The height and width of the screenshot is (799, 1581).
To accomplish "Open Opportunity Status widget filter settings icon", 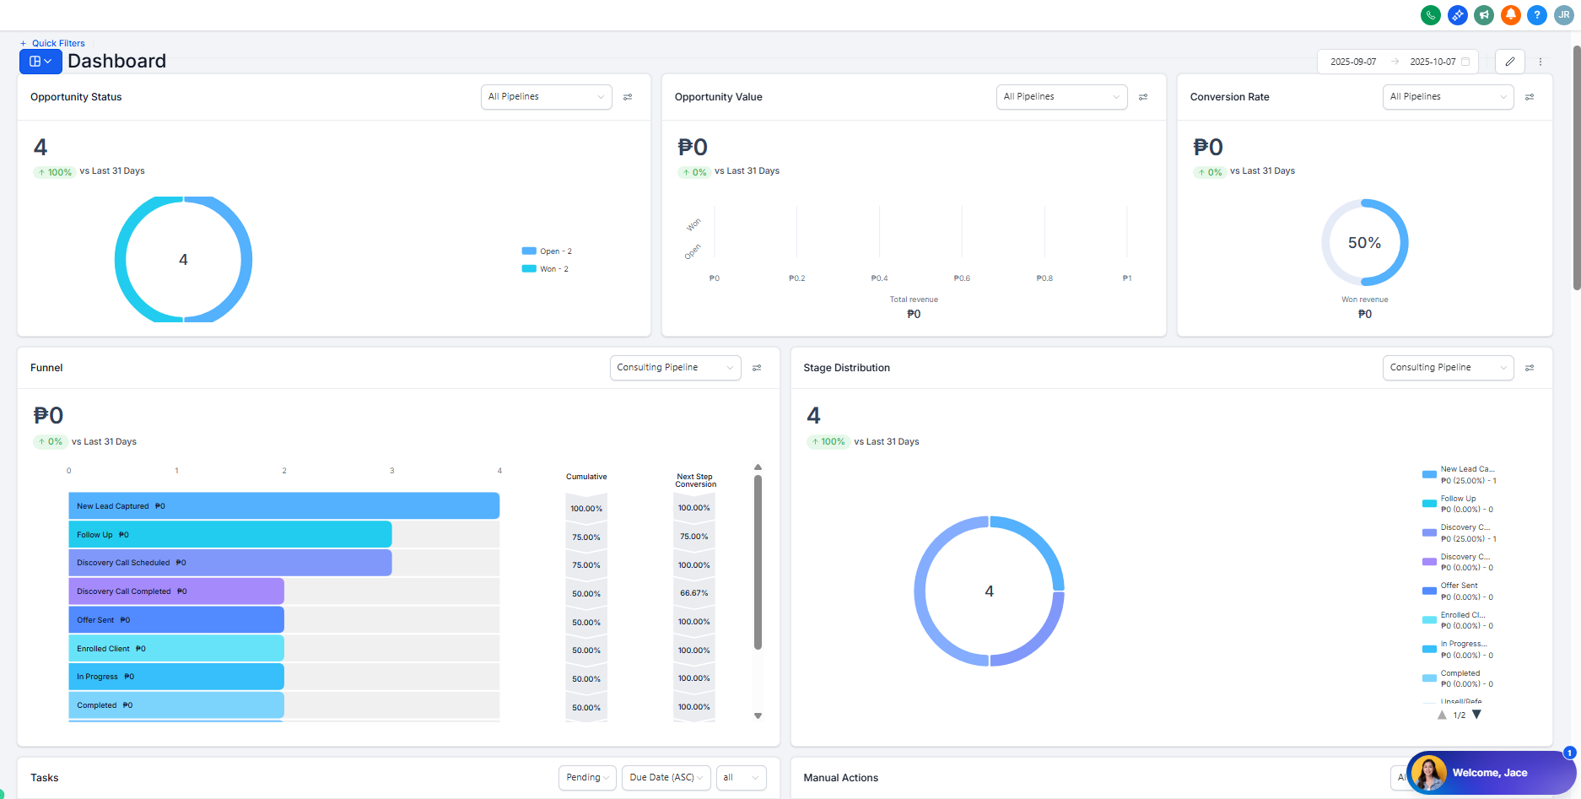I will click(x=628, y=97).
